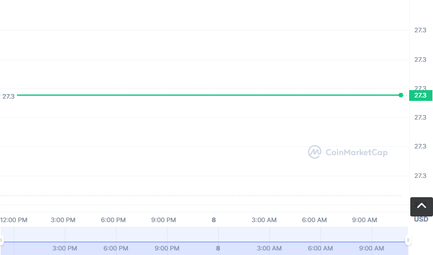The image size is (433, 255).
Task: Click 3:00 PM in the bottom range navigator
Action: click(65, 248)
